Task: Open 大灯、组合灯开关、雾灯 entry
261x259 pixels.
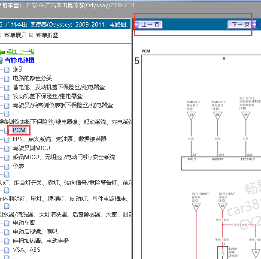Action: pos(66,183)
